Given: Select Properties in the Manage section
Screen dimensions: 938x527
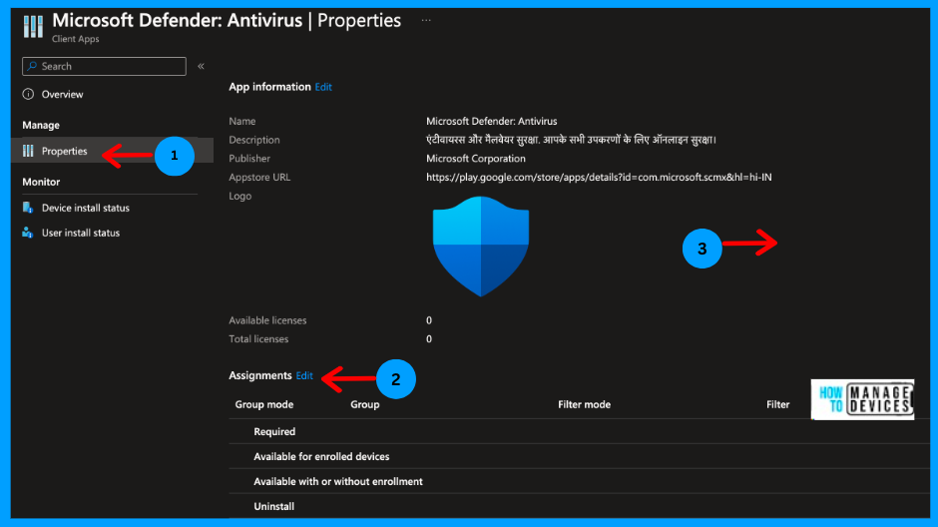Looking at the screenshot, I should pos(112,151).
